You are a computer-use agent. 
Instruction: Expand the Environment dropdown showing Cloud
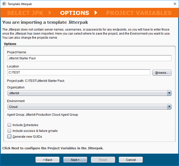pyautogui.click(x=89, y=107)
